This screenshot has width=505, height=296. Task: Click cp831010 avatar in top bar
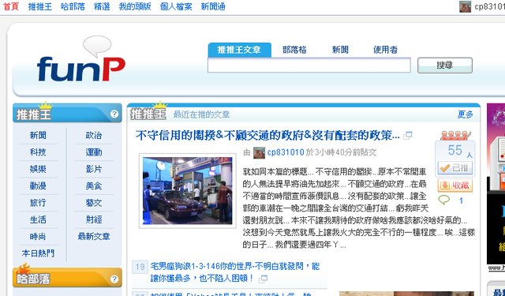click(465, 7)
